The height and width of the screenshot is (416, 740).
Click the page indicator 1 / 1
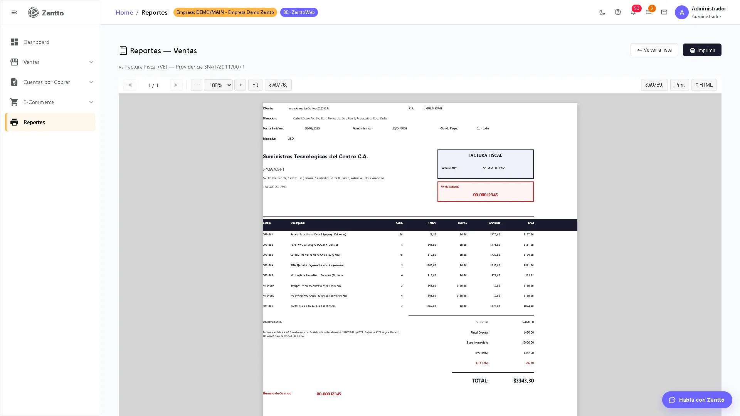[x=153, y=86]
